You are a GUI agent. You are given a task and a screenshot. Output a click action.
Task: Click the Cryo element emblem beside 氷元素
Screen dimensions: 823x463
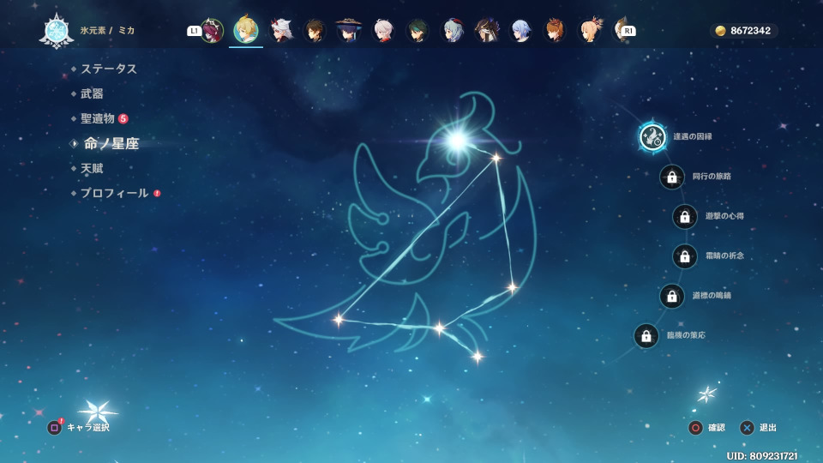click(x=57, y=31)
